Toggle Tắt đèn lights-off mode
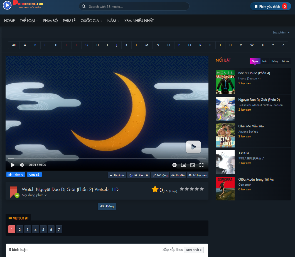Screen dimensions: 295x257 [x=178, y=175]
